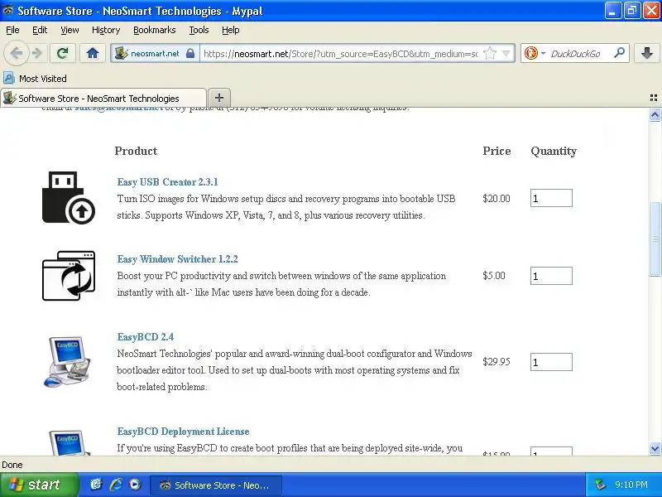Open the Most Visited bookmarks folder

tap(35, 79)
